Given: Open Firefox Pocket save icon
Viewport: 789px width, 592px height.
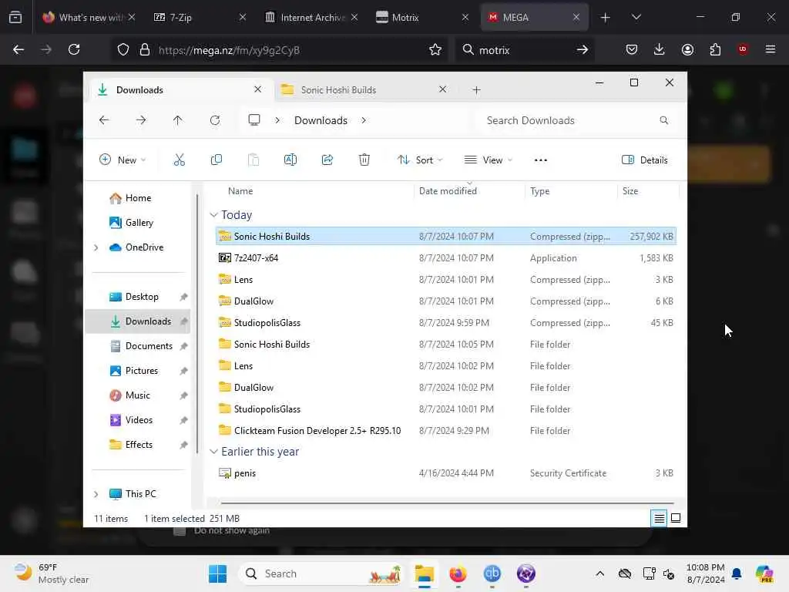Looking at the screenshot, I should pyautogui.click(x=632, y=49).
